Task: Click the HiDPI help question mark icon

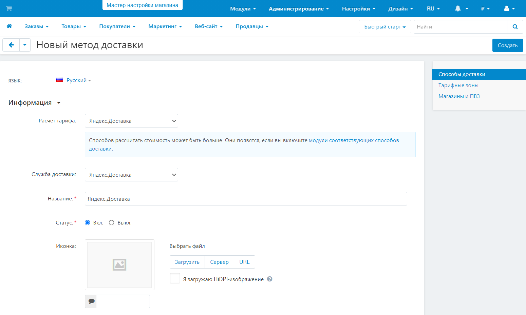Action: (270, 279)
